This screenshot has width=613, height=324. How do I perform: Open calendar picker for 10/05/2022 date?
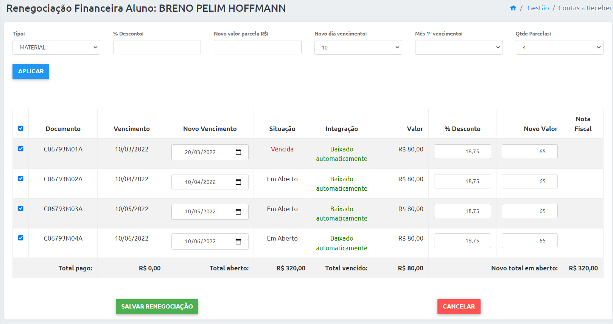(x=238, y=212)
